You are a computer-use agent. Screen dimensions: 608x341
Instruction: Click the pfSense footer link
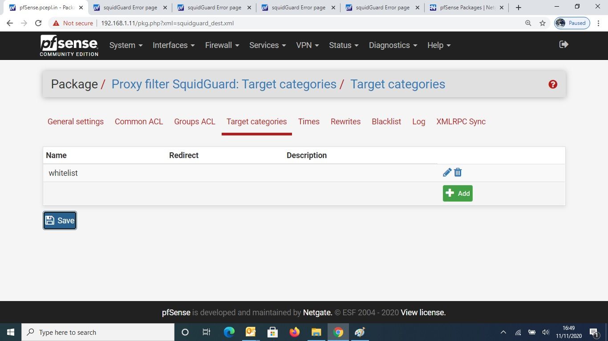click(176, 313)
